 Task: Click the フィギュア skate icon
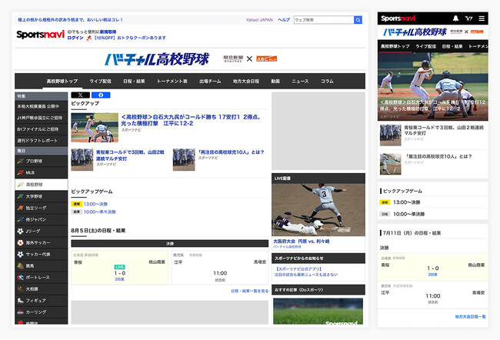21,301
